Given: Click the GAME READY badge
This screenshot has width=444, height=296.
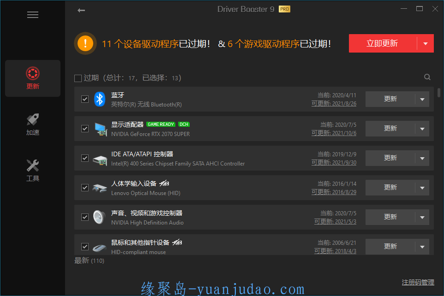Looking at the screenshot, I should [x=161, y=124].
